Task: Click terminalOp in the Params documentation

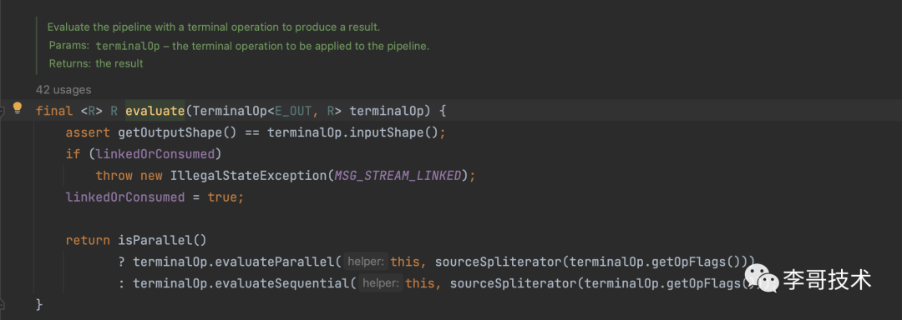Action: click(129, 47)
